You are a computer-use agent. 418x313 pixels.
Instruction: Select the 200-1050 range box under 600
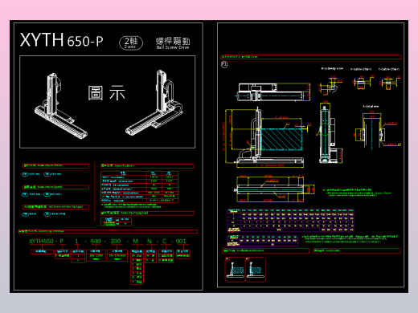pos(96,255)
